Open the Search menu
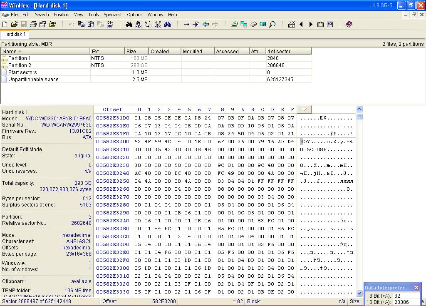This screenshot has height=306, width=426. 42,15
